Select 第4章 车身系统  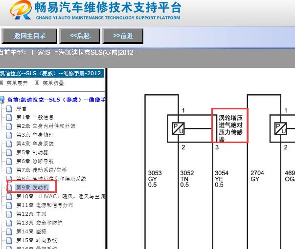(x=35, y=144)
